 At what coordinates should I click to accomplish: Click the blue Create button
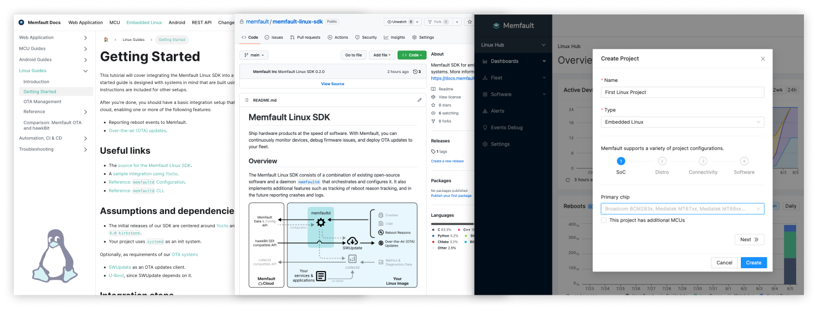tap(753, 263)
